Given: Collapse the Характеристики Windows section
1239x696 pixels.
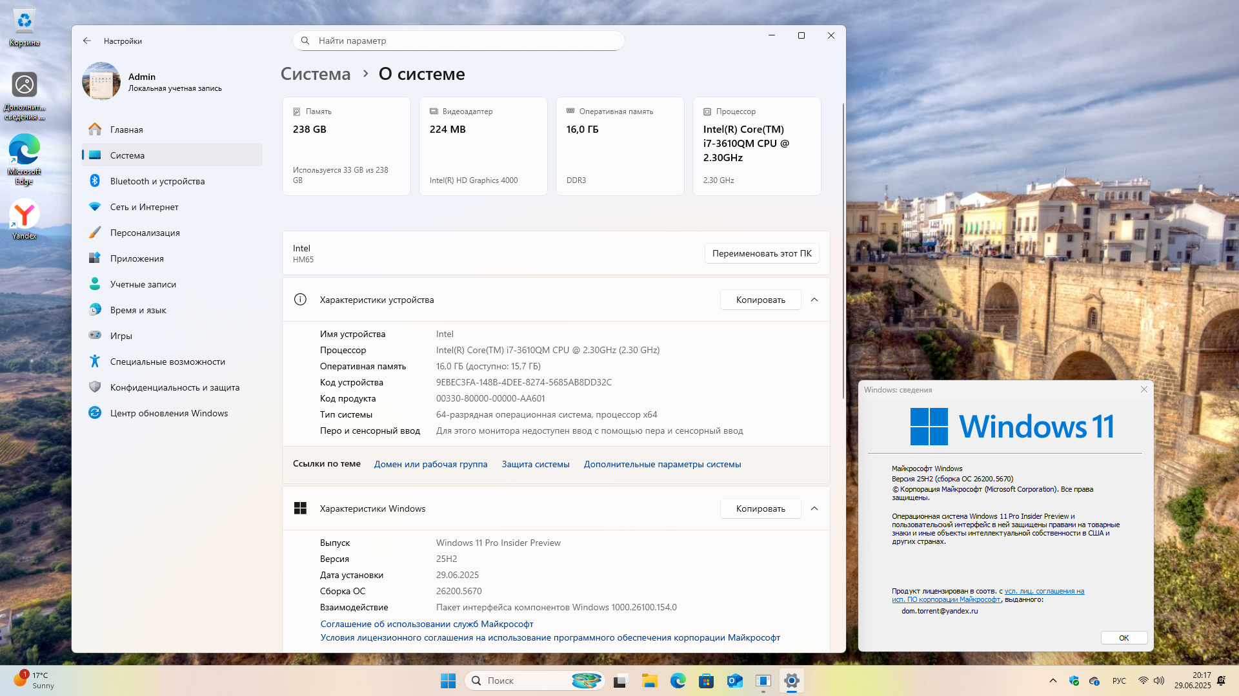Looking at the screenshot, I should tap(814, 508).
